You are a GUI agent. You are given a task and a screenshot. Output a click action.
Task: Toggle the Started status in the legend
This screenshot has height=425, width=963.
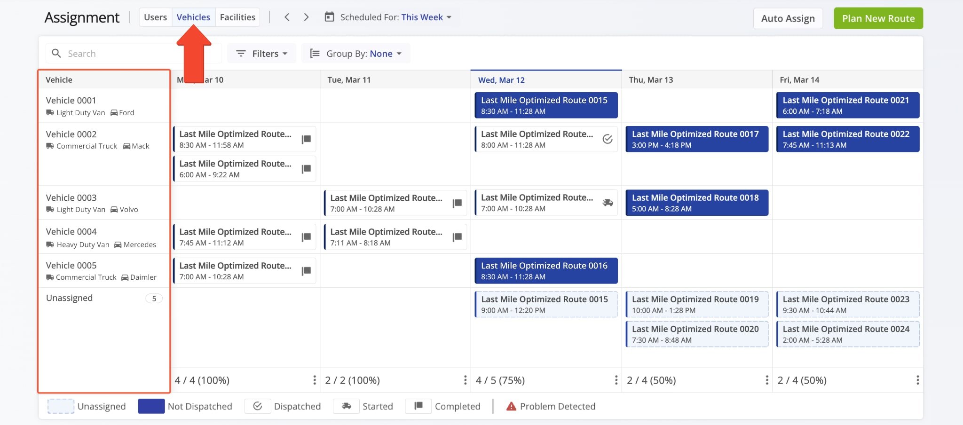pos(346,406)
